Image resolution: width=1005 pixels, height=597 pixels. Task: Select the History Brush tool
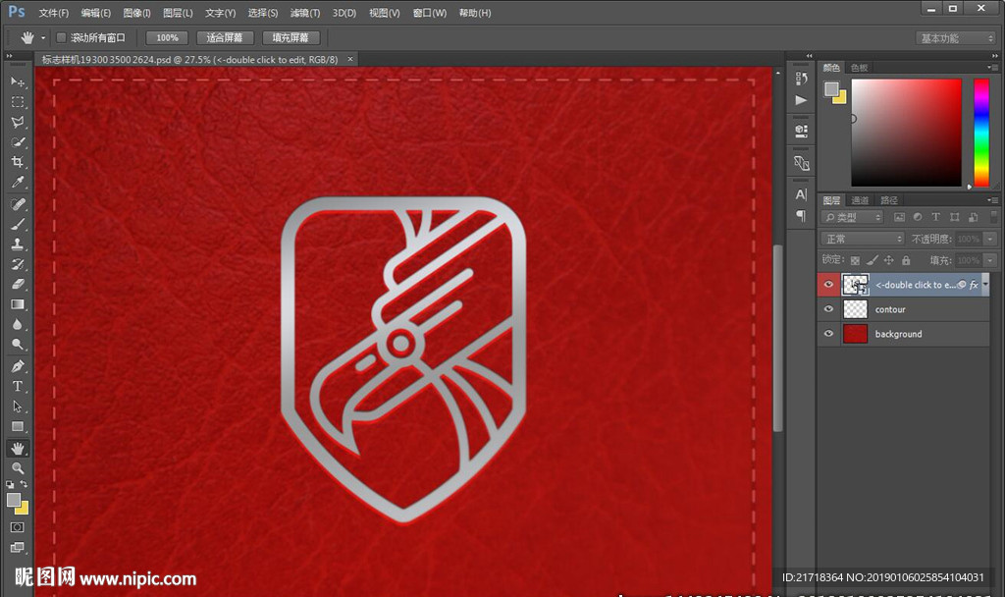click(18, 264)
